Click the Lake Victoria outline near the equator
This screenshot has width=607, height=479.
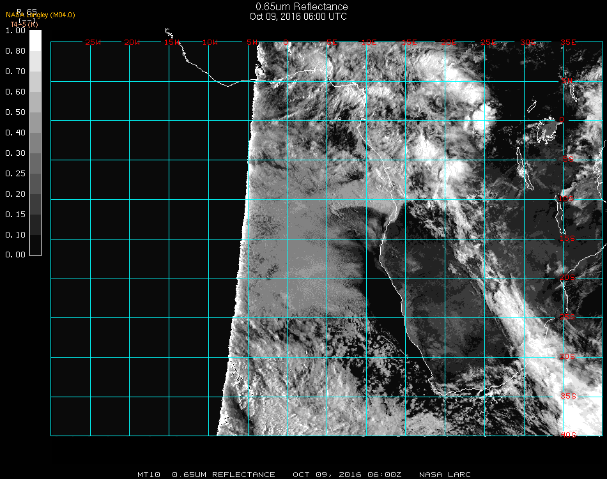(548, 130)
